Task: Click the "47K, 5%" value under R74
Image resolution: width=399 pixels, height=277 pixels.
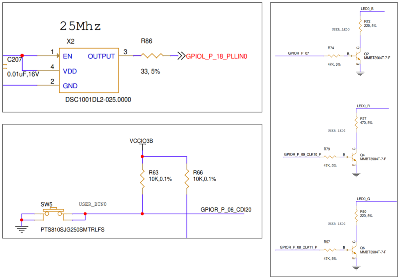Action: coord(334,65)
